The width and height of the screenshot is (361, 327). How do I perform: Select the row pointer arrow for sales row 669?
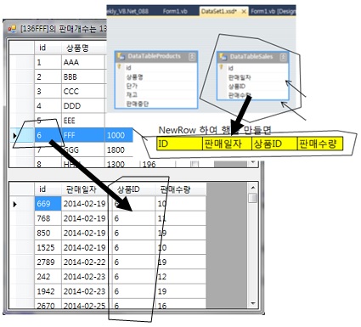pos(15,204)
